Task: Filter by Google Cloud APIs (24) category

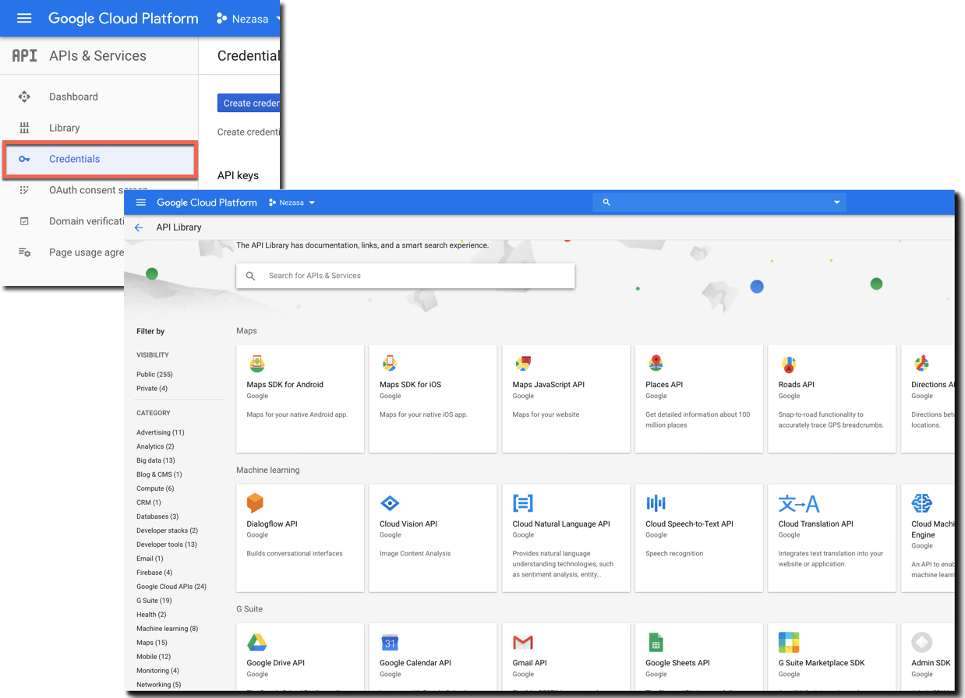Action: click(x=171, y=587)
